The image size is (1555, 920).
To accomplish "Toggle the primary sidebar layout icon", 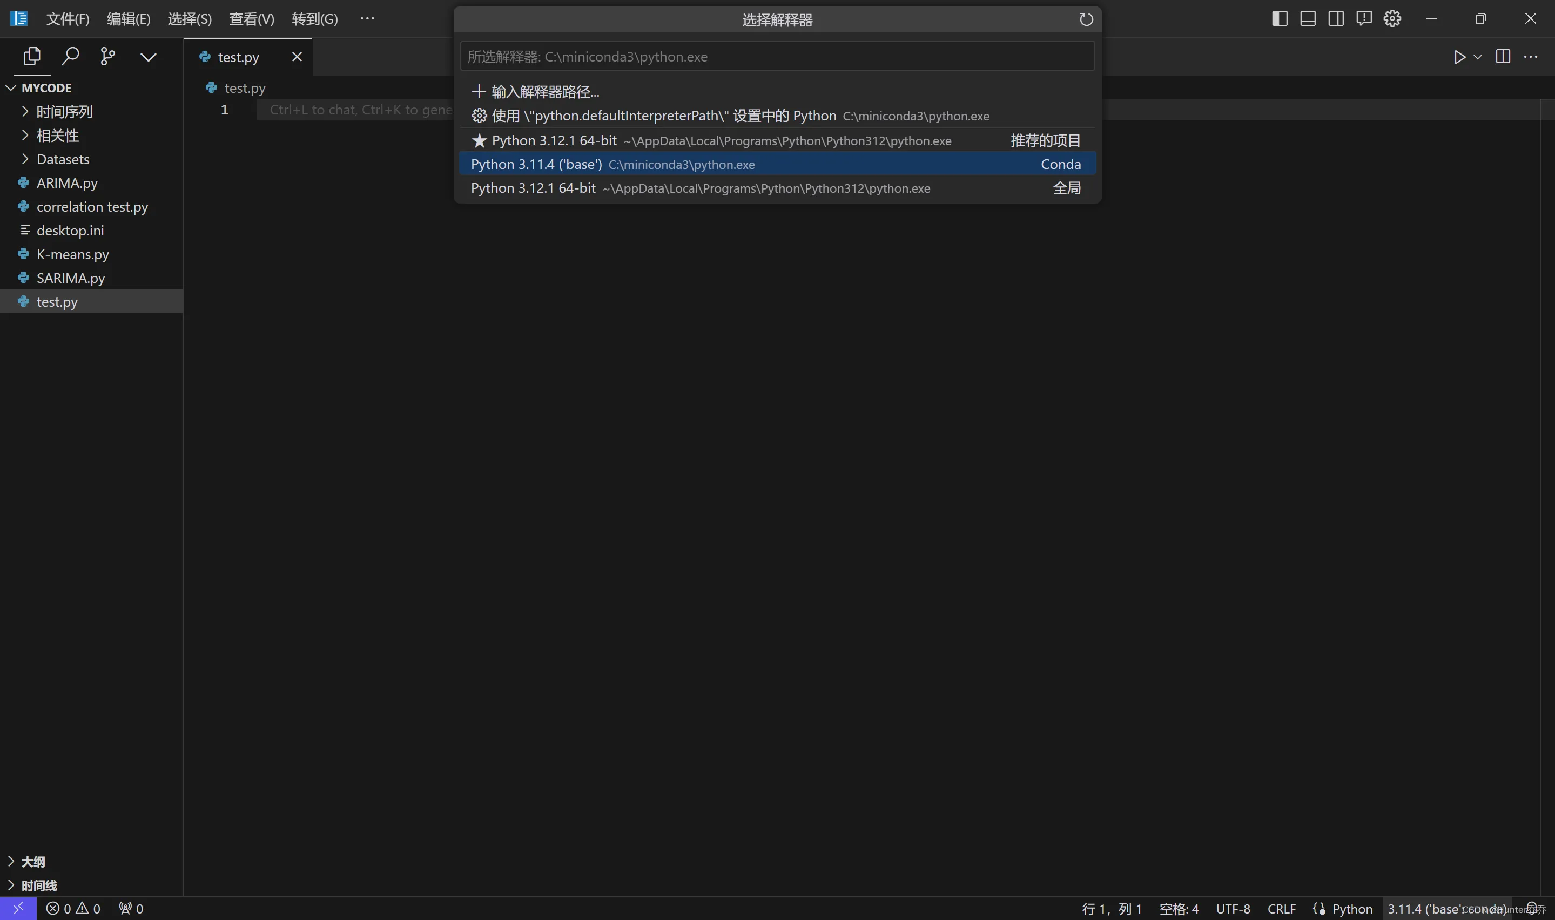I will [1280, 18].
